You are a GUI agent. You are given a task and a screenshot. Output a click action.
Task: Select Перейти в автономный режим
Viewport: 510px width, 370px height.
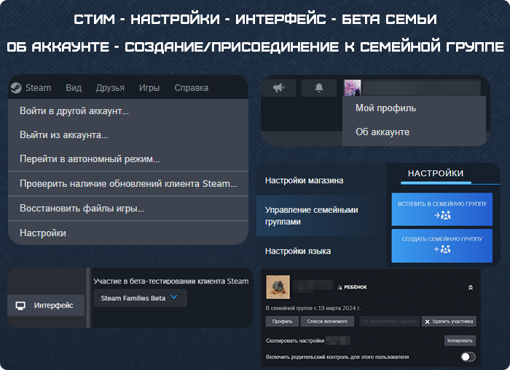click(128, 159)
